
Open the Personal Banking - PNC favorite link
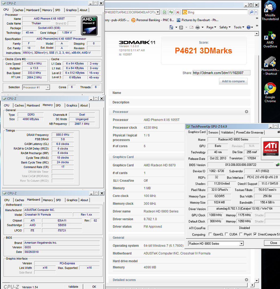coord(153,20)
